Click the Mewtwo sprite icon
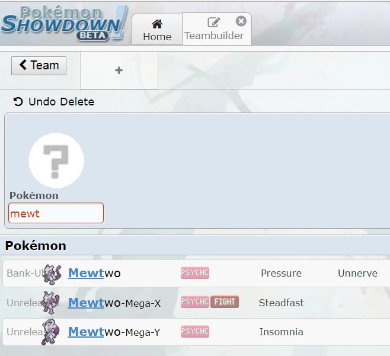Viewport: 390px width, 356px height. (x=53, y=274)
